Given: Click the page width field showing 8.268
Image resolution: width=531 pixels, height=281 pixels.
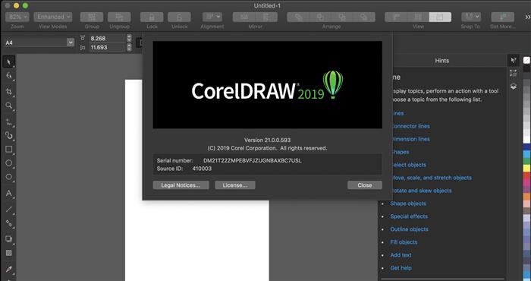Looking at the screenshot, I should pyautogui.click(x=107, y=38).
